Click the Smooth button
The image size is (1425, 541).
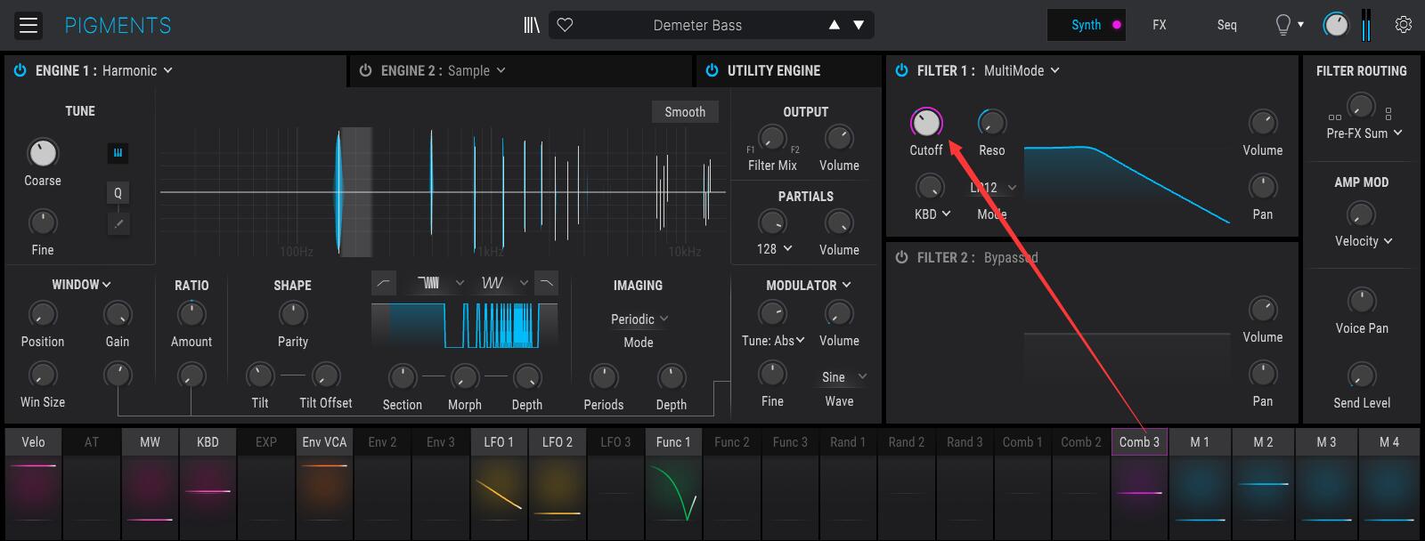coord(685,112)
